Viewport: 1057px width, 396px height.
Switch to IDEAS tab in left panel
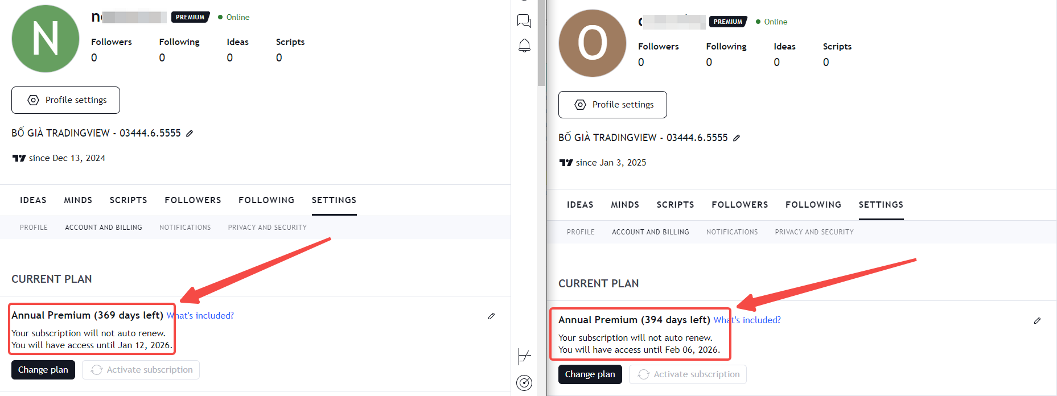click(33, 200)
